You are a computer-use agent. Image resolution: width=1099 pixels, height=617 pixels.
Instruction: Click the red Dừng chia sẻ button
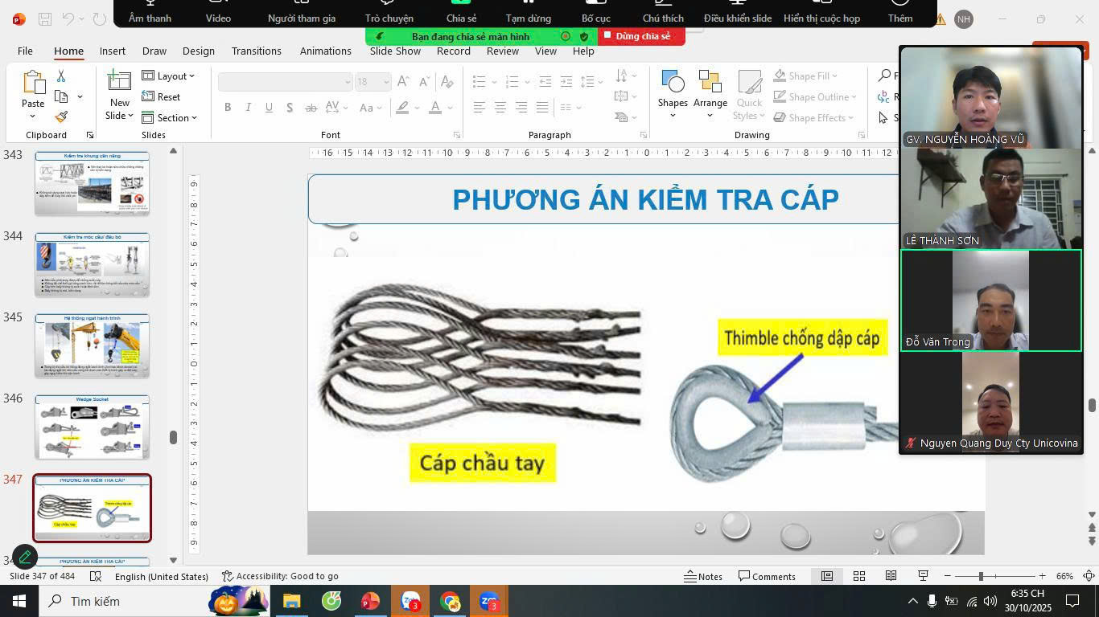(641, 36)
